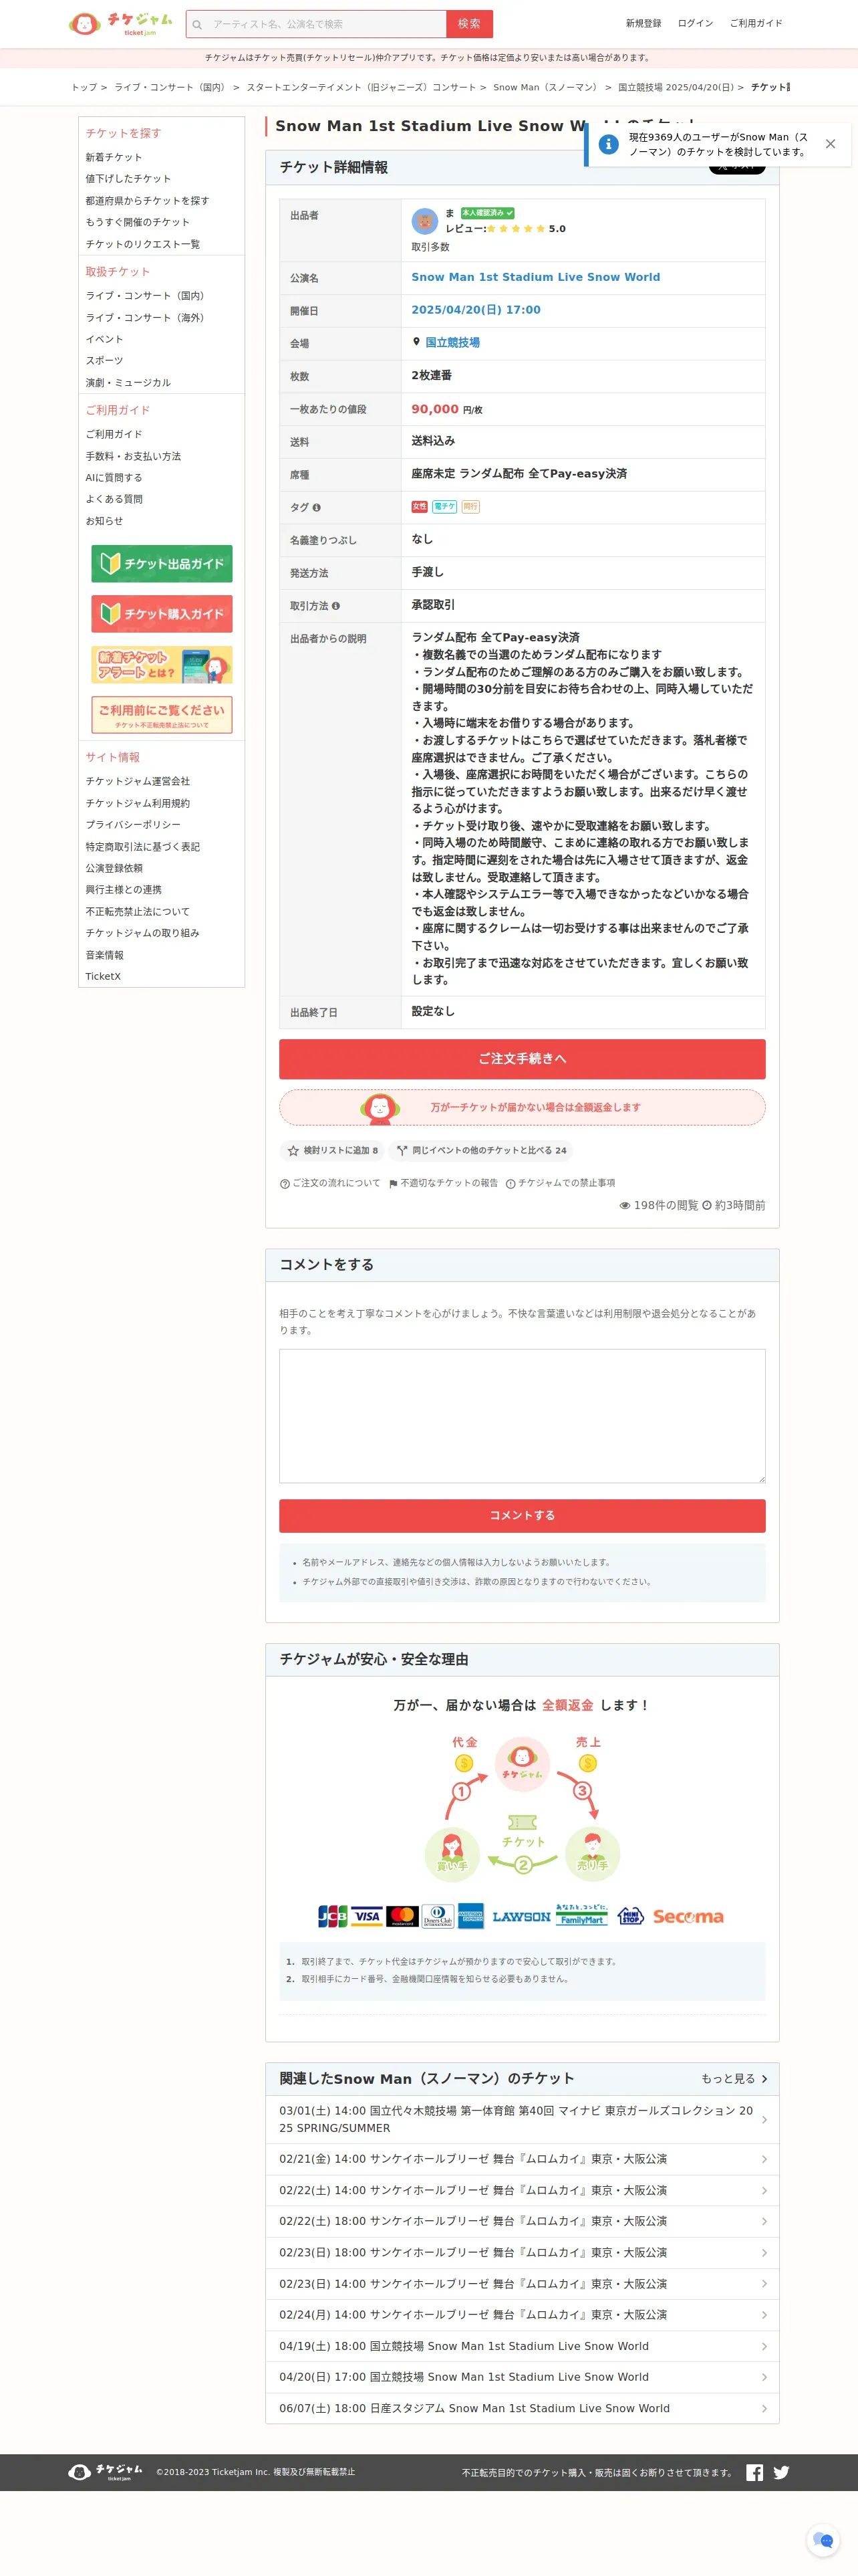Select スポーツ in the sidebar
The image size is (858, 2576).
[x=104, y=360]
